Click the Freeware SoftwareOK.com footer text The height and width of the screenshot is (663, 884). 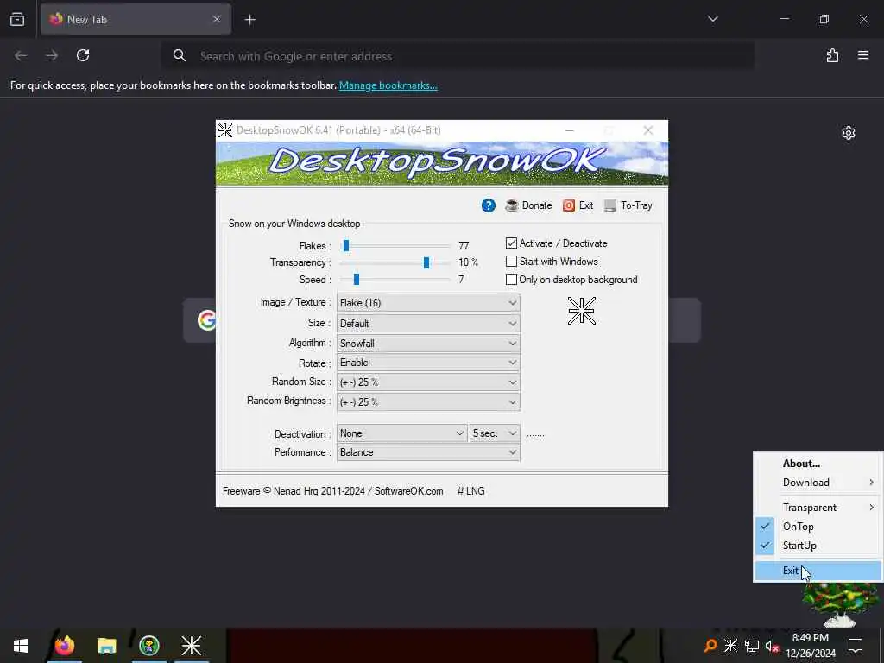332,491
